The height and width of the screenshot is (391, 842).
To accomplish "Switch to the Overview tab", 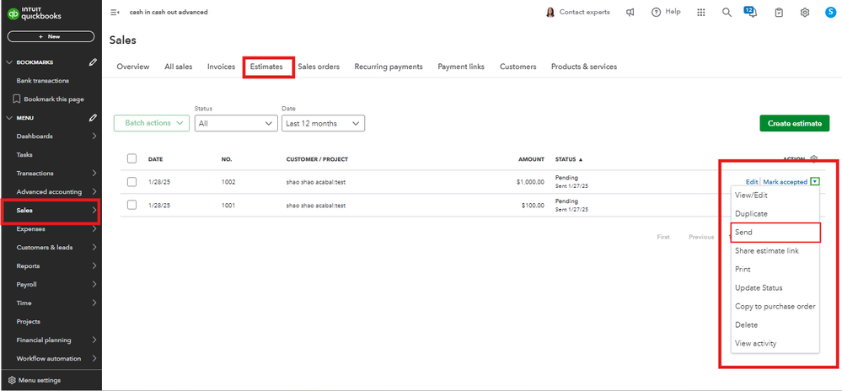I will (133, 67).
